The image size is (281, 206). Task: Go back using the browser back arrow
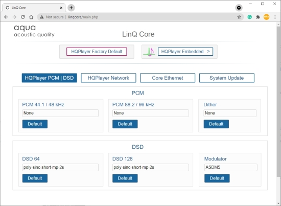coord(6,17)
